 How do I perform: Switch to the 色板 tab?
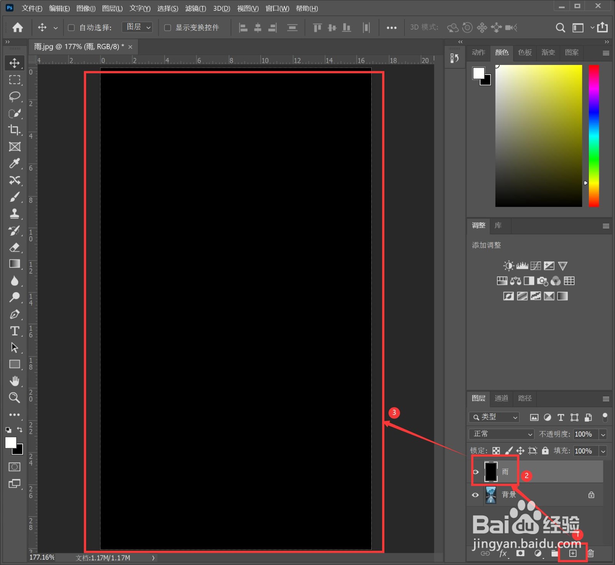[x=525, y=52]
